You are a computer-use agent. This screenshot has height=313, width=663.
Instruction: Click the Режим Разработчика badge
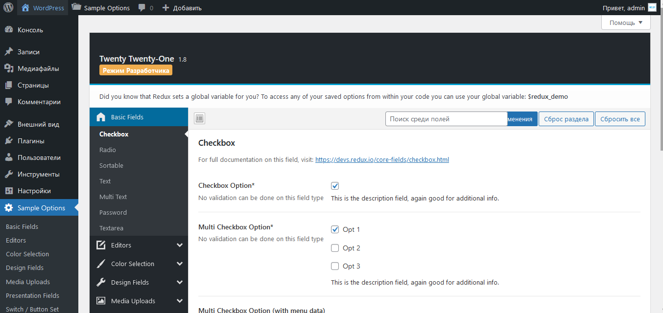point(136,70)
